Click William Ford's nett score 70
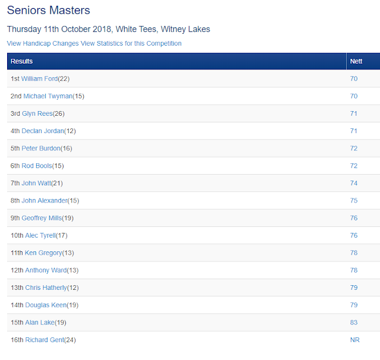The height and width of the screenshot is (360, 380). tap(354, 79)
